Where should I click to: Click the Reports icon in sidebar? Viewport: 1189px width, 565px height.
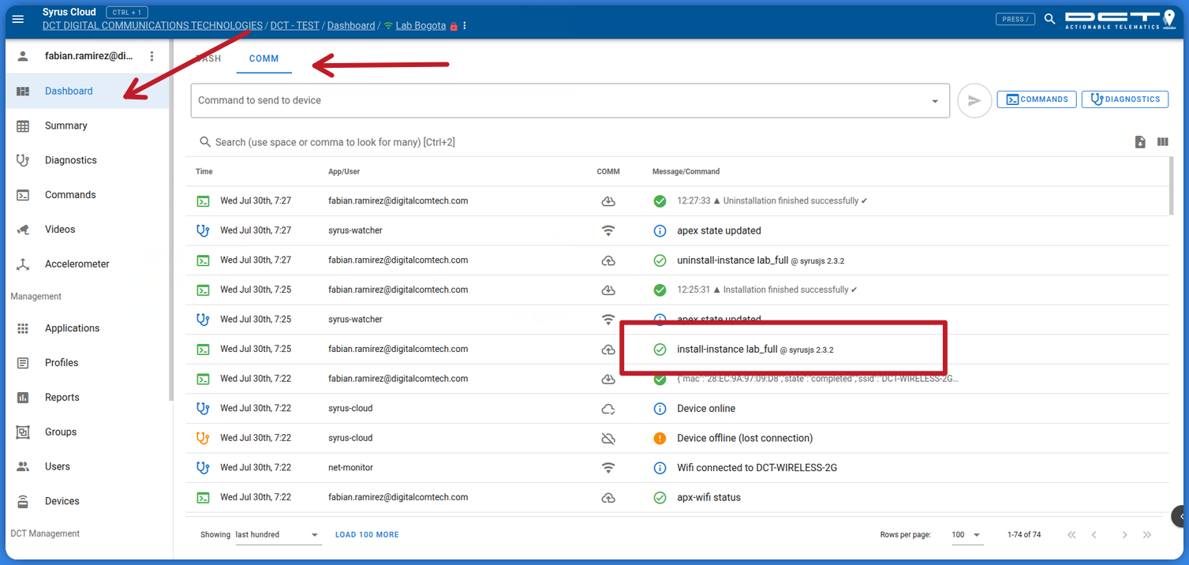pos(23,398)
